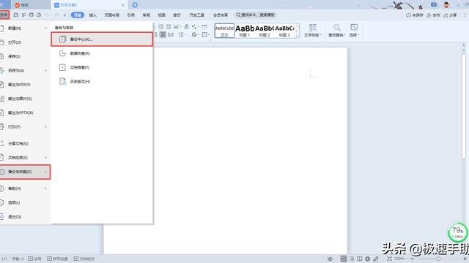Viewport: 469px width, 263px height.
Task: Click the borders icon in ribbon
Action: click(x=205, y=35)
